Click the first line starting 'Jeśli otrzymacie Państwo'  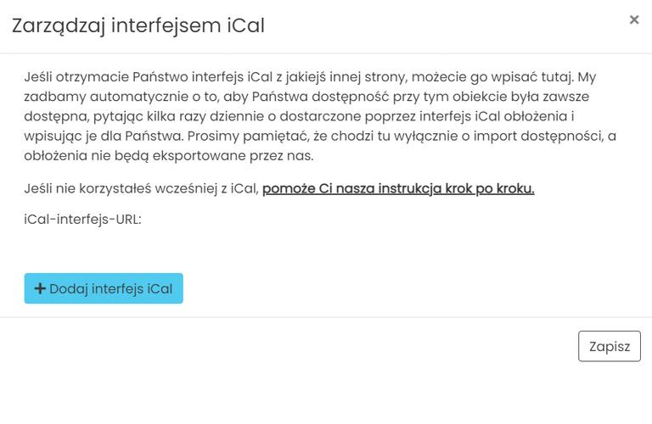tap(311, 77)
